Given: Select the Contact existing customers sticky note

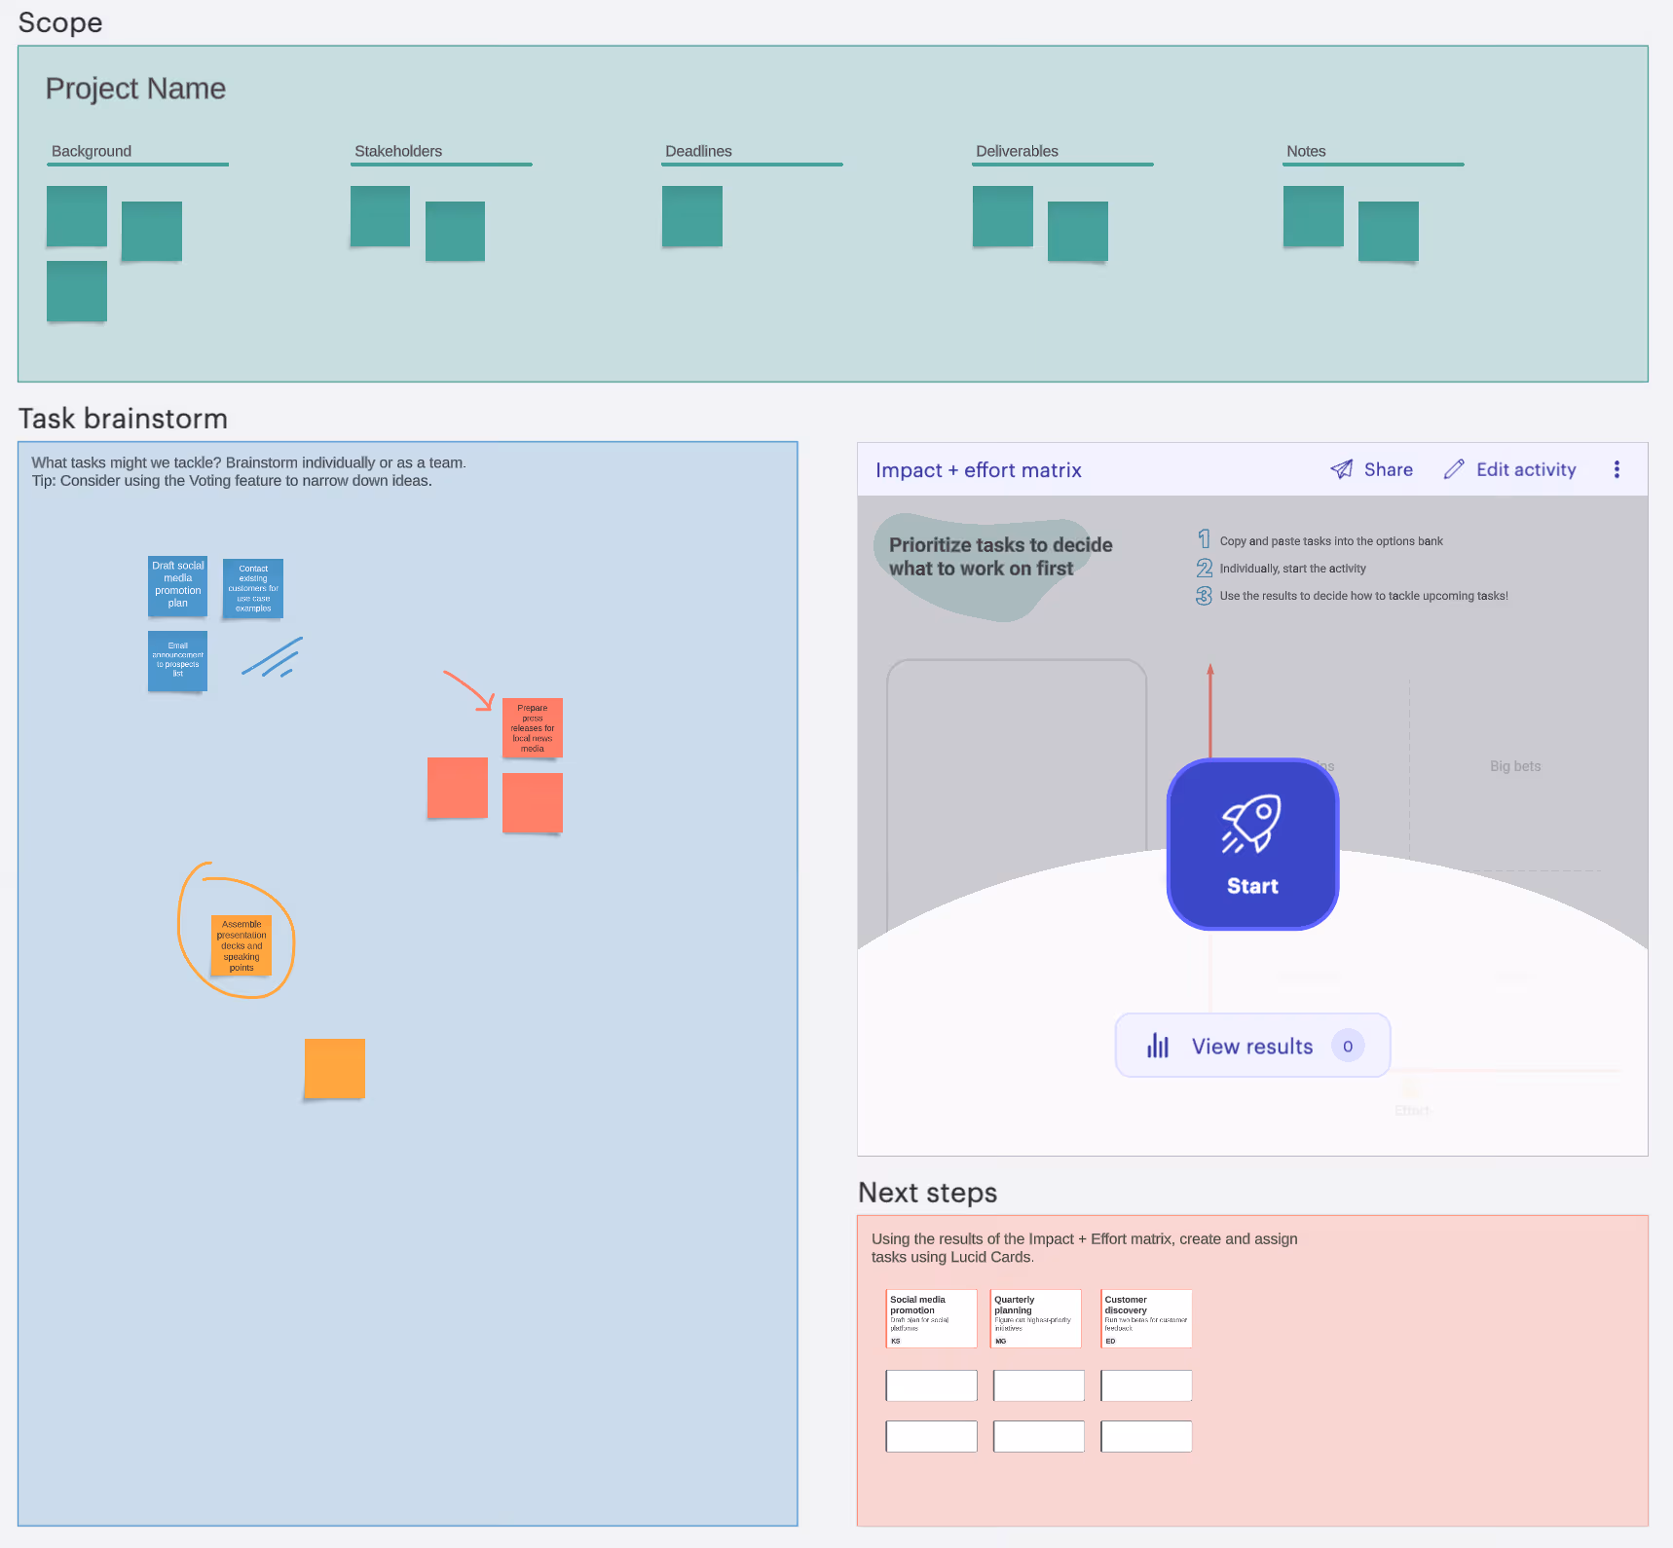Looking at the screenshot, I should (253, 588).
